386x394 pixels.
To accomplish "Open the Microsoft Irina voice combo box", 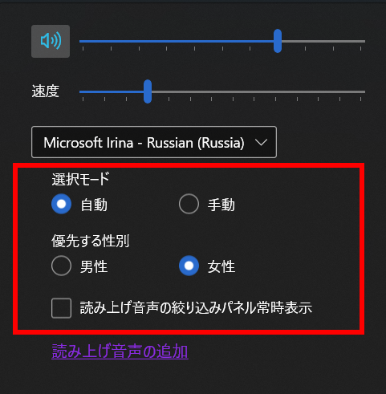I will coord(154,142).
